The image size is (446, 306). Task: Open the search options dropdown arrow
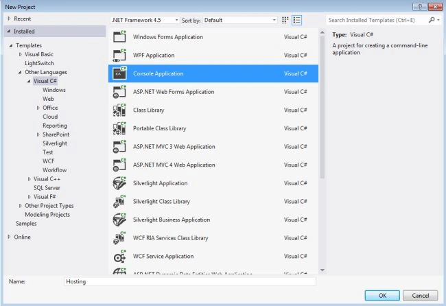438,20
